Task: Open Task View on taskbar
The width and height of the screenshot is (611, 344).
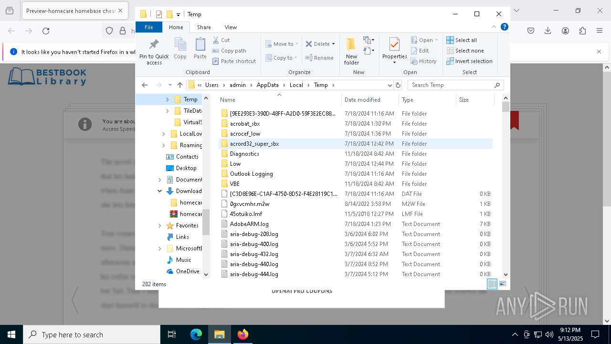Action: point(172,334)
